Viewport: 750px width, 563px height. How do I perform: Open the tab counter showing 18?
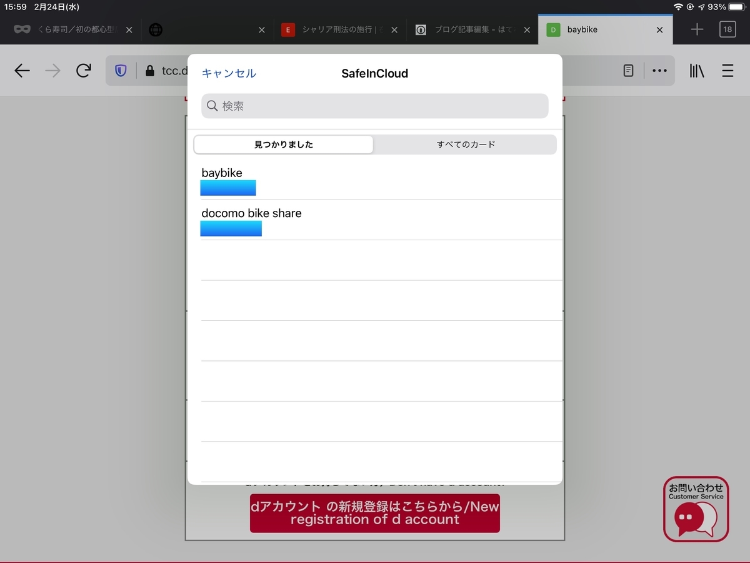click(x=727, y=29)
